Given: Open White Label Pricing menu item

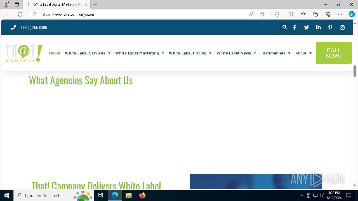Looking at the screenshot, I should 188,53.
